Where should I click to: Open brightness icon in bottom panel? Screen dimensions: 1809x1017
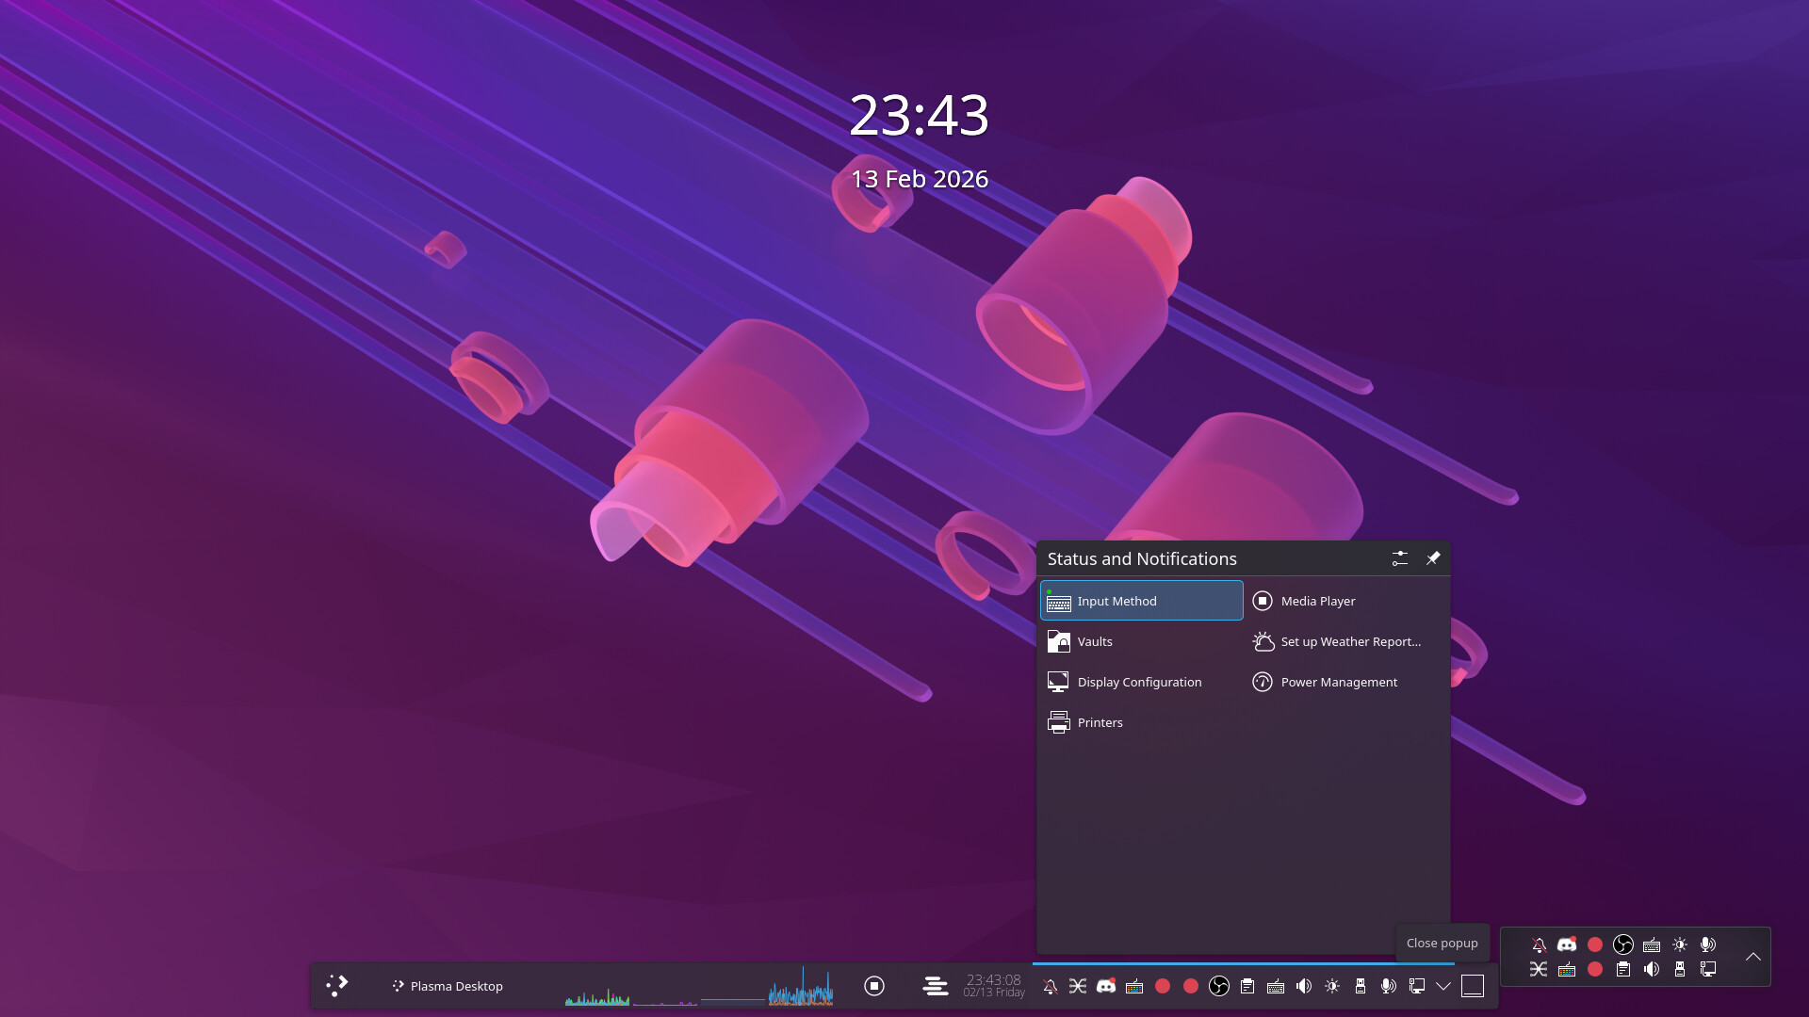tap(1332, 986)
